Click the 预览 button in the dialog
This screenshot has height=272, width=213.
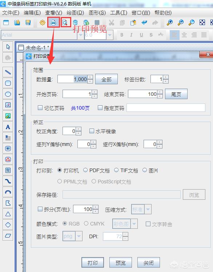(x=120, y=263)
